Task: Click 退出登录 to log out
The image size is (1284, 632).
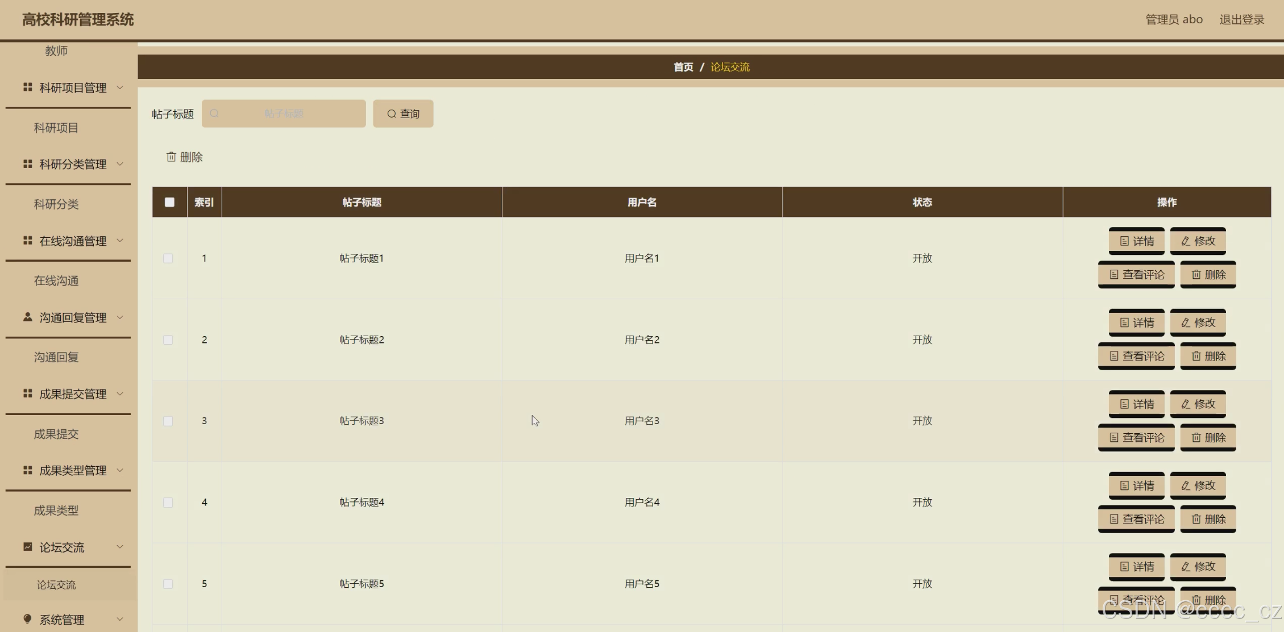Action: tap(1241, 19)
